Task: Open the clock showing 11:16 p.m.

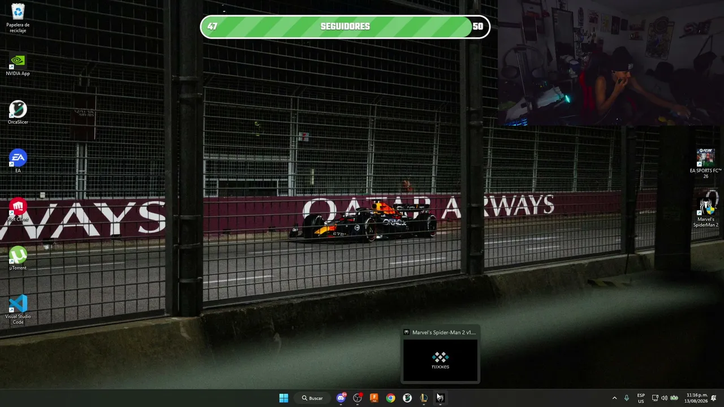Action: tap(697, 398)
